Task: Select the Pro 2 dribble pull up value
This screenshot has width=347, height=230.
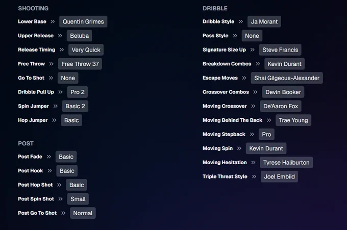Action: [x=78, y=92]
